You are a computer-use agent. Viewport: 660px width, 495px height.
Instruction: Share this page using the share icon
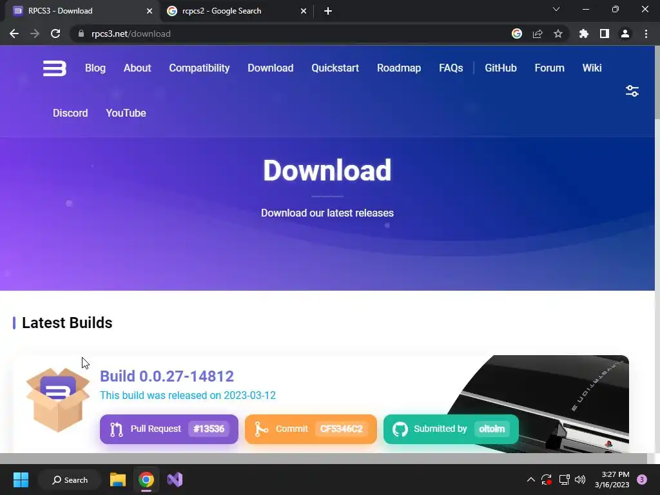538,34
